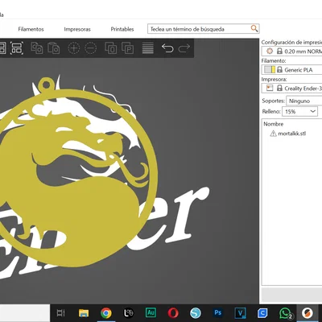
Task: Click the filament color swatch beside Generic PLA
Action: click(x=270, y=70)
